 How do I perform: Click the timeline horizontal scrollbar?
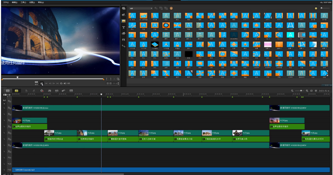click(x=69, y=174)
